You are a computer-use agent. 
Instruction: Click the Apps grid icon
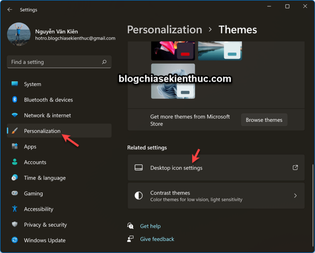point(15,147)
